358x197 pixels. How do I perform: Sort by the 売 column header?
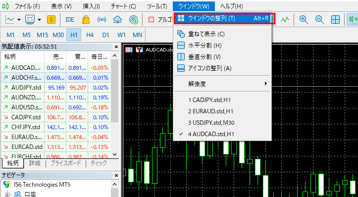click(x=55, y=56)
